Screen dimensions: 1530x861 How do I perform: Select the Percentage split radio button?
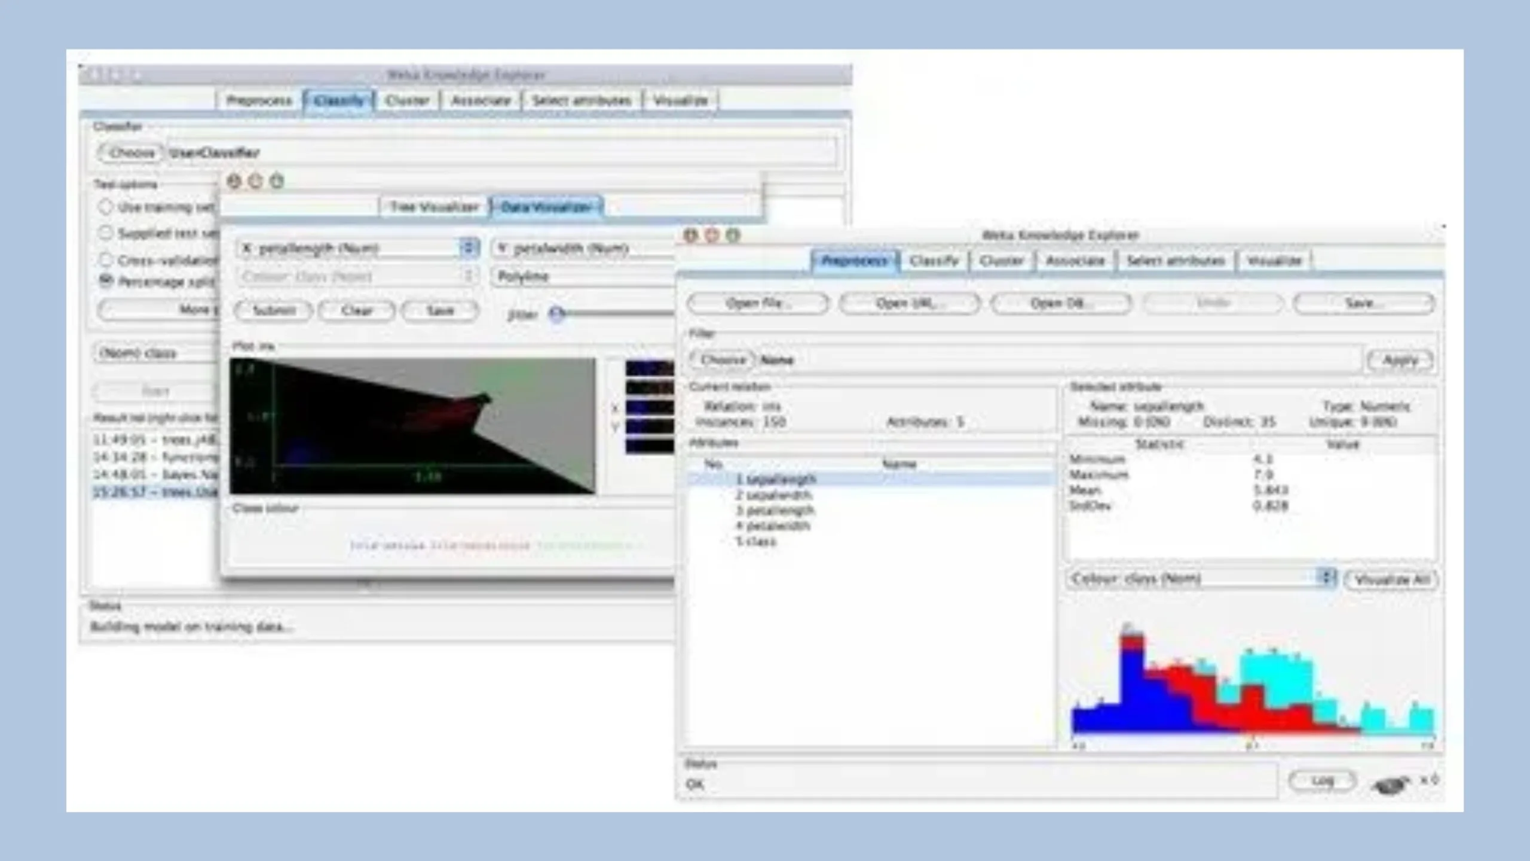click(105, 280)
